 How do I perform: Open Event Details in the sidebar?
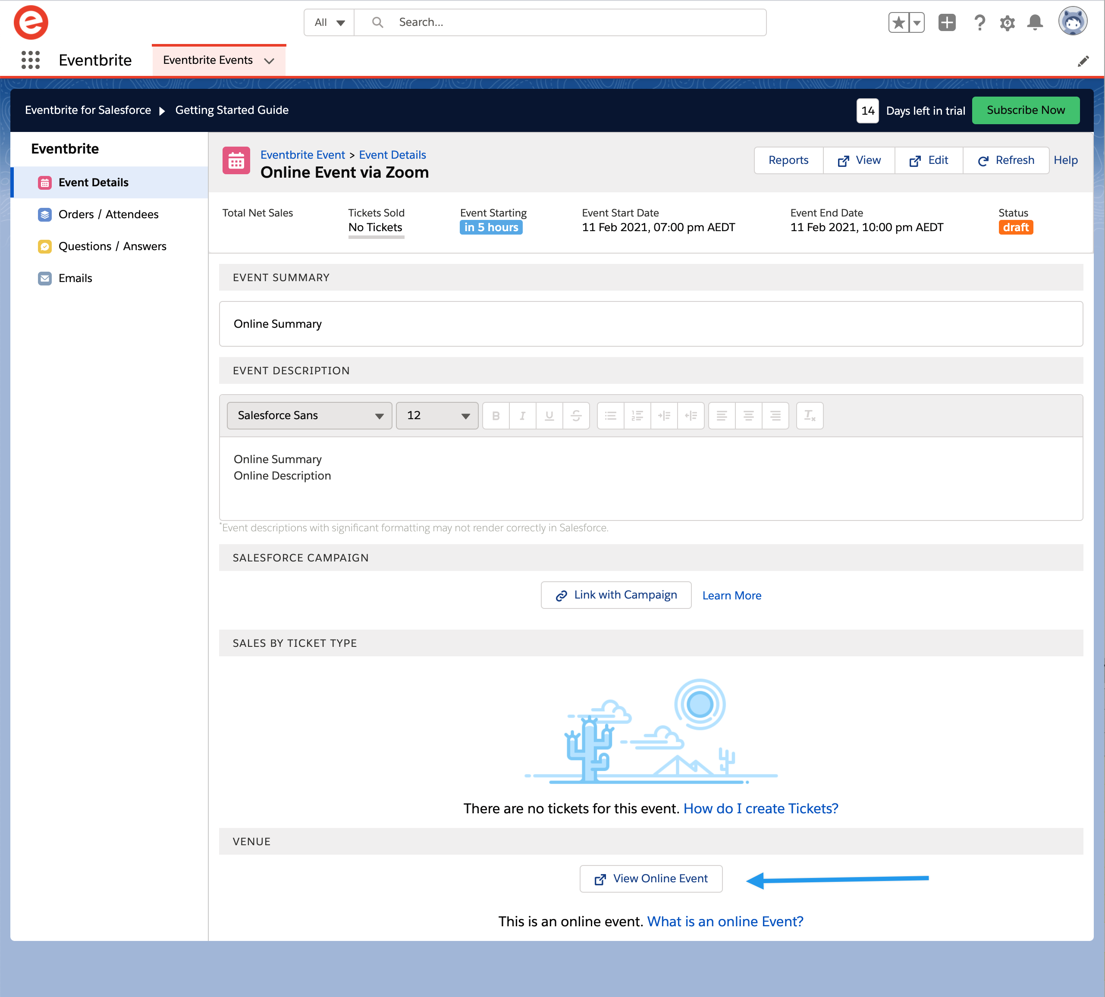pyautogui.click(x=110, y=182)
